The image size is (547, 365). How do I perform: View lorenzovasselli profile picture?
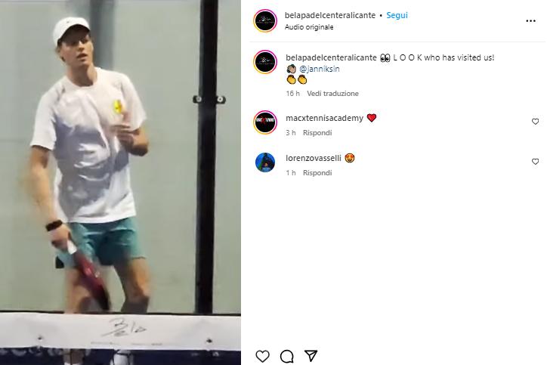point(265,162)
